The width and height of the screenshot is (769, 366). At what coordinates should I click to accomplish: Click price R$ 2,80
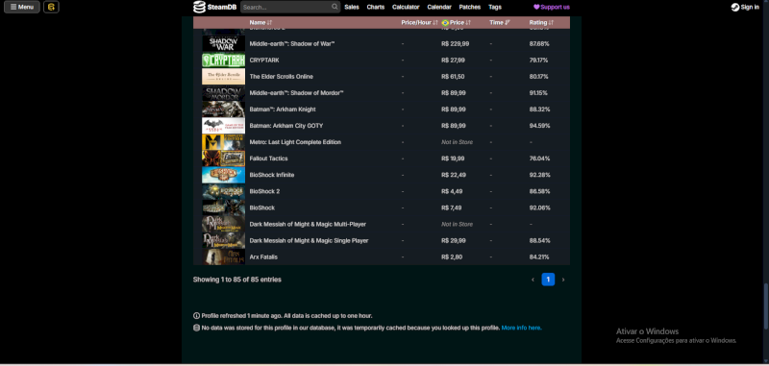452,257
